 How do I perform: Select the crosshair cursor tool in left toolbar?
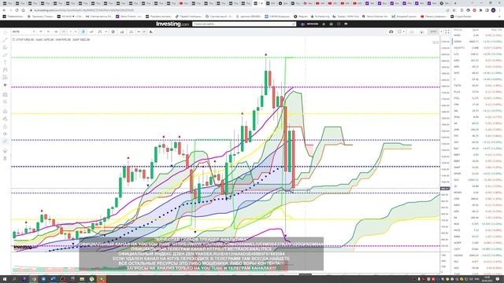click(x=5, y=32)
